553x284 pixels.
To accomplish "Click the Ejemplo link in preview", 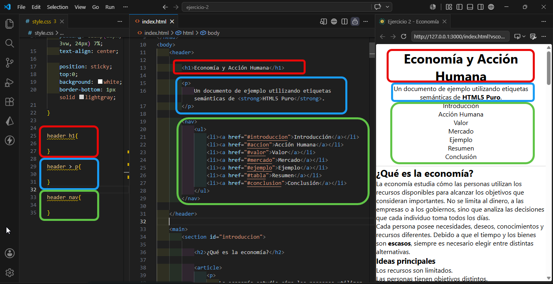I will click(461, 140).
